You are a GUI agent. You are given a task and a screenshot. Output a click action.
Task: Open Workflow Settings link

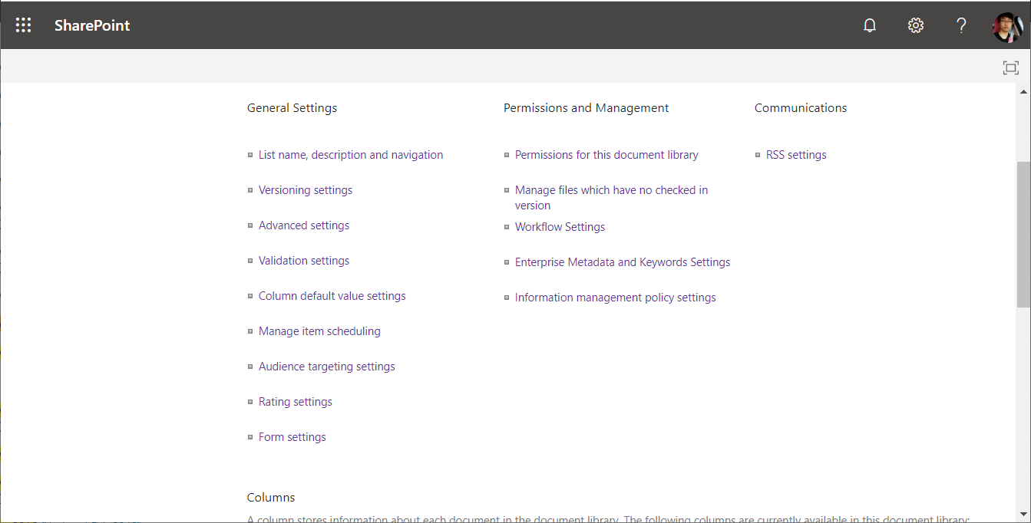tap(560, 227)
